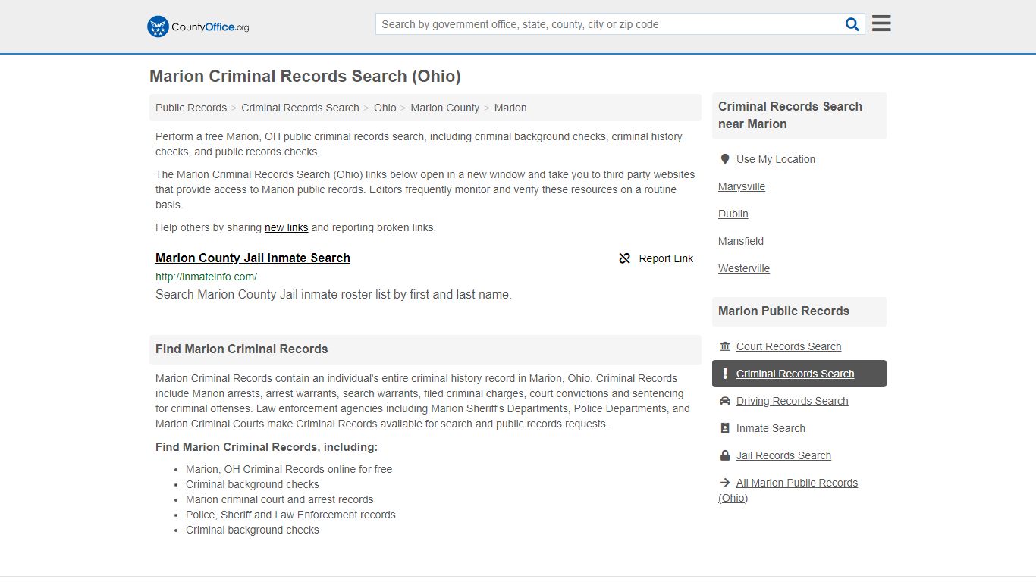Choose Use My Location
This screenshot has width=1036, height=582.
coord(776,159)
